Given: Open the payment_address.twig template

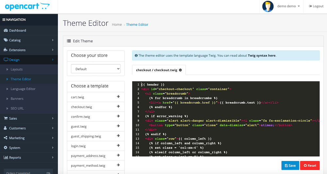Looking at the screenshot, I should [96, 156].
